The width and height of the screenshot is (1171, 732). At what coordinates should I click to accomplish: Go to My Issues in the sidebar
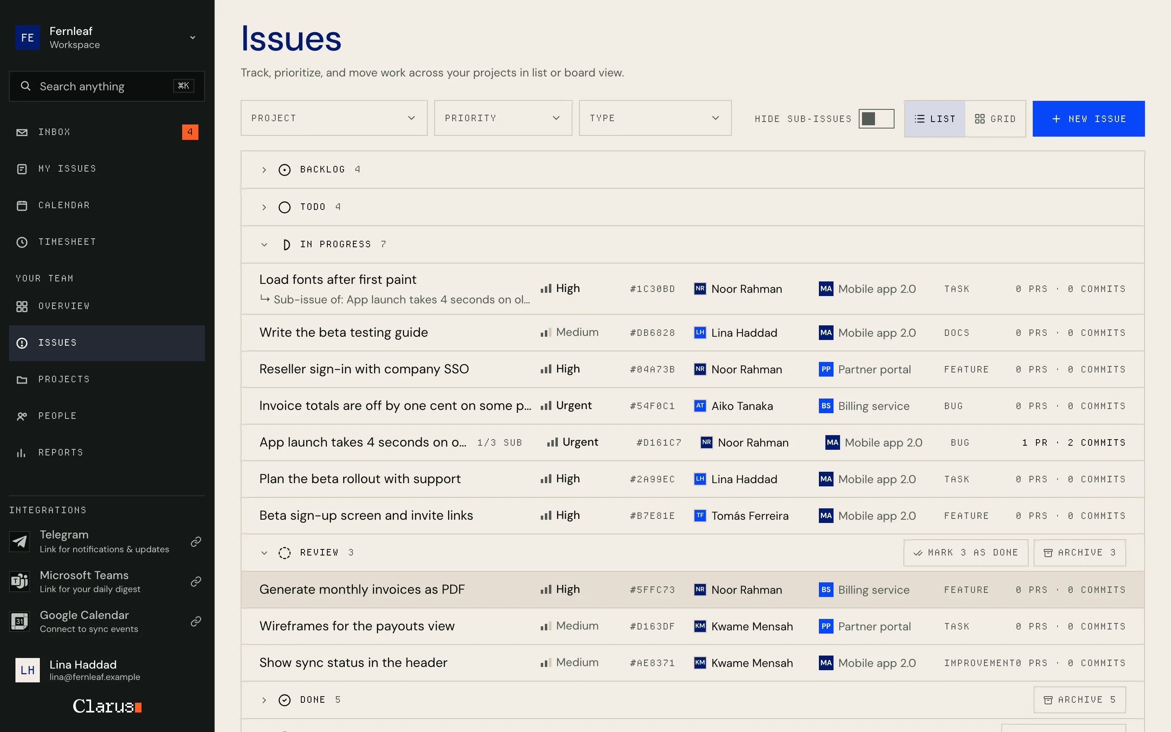pyautogui.click(x=107, y=168)
